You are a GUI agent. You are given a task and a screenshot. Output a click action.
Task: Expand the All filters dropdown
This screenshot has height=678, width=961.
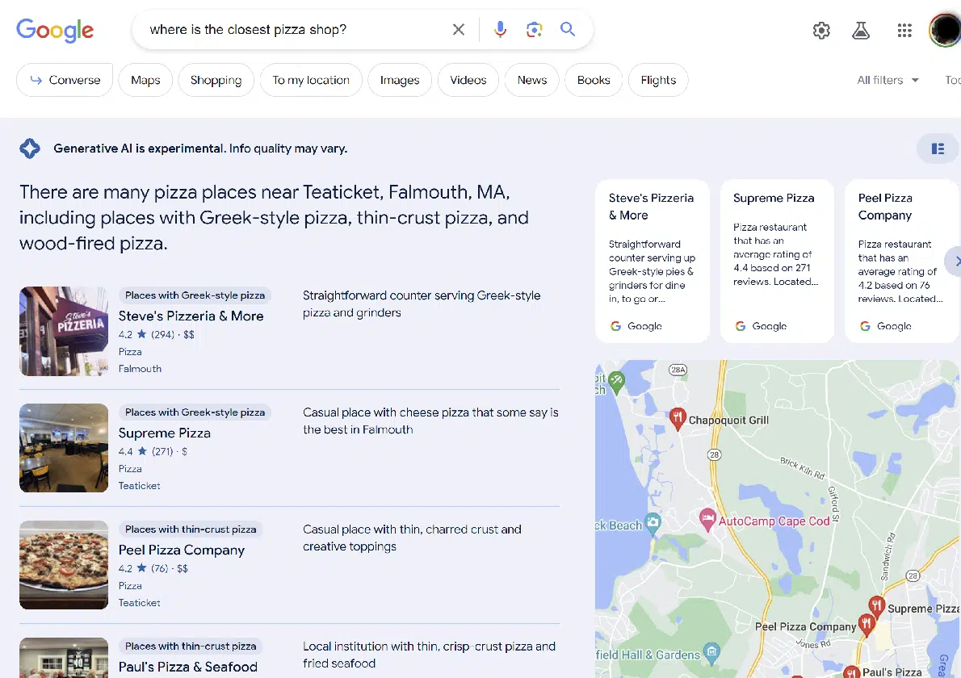(888, 80)
